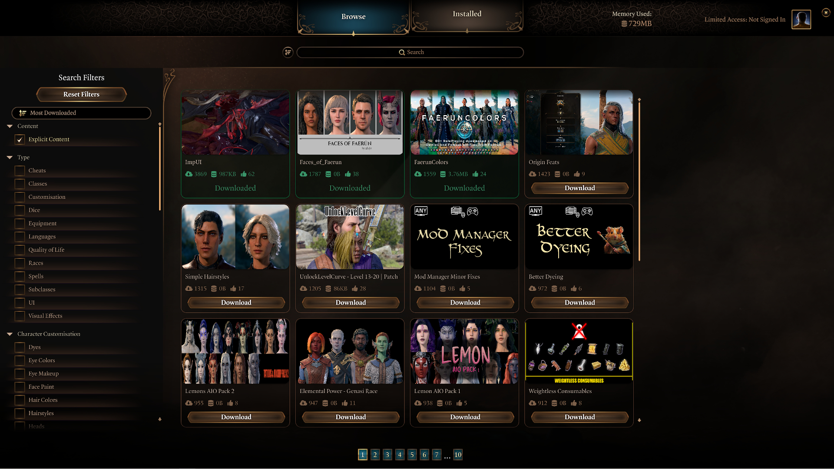Click page 2 pagination button
This screenshot has width=834, height=469.
[x=374, y=455]
